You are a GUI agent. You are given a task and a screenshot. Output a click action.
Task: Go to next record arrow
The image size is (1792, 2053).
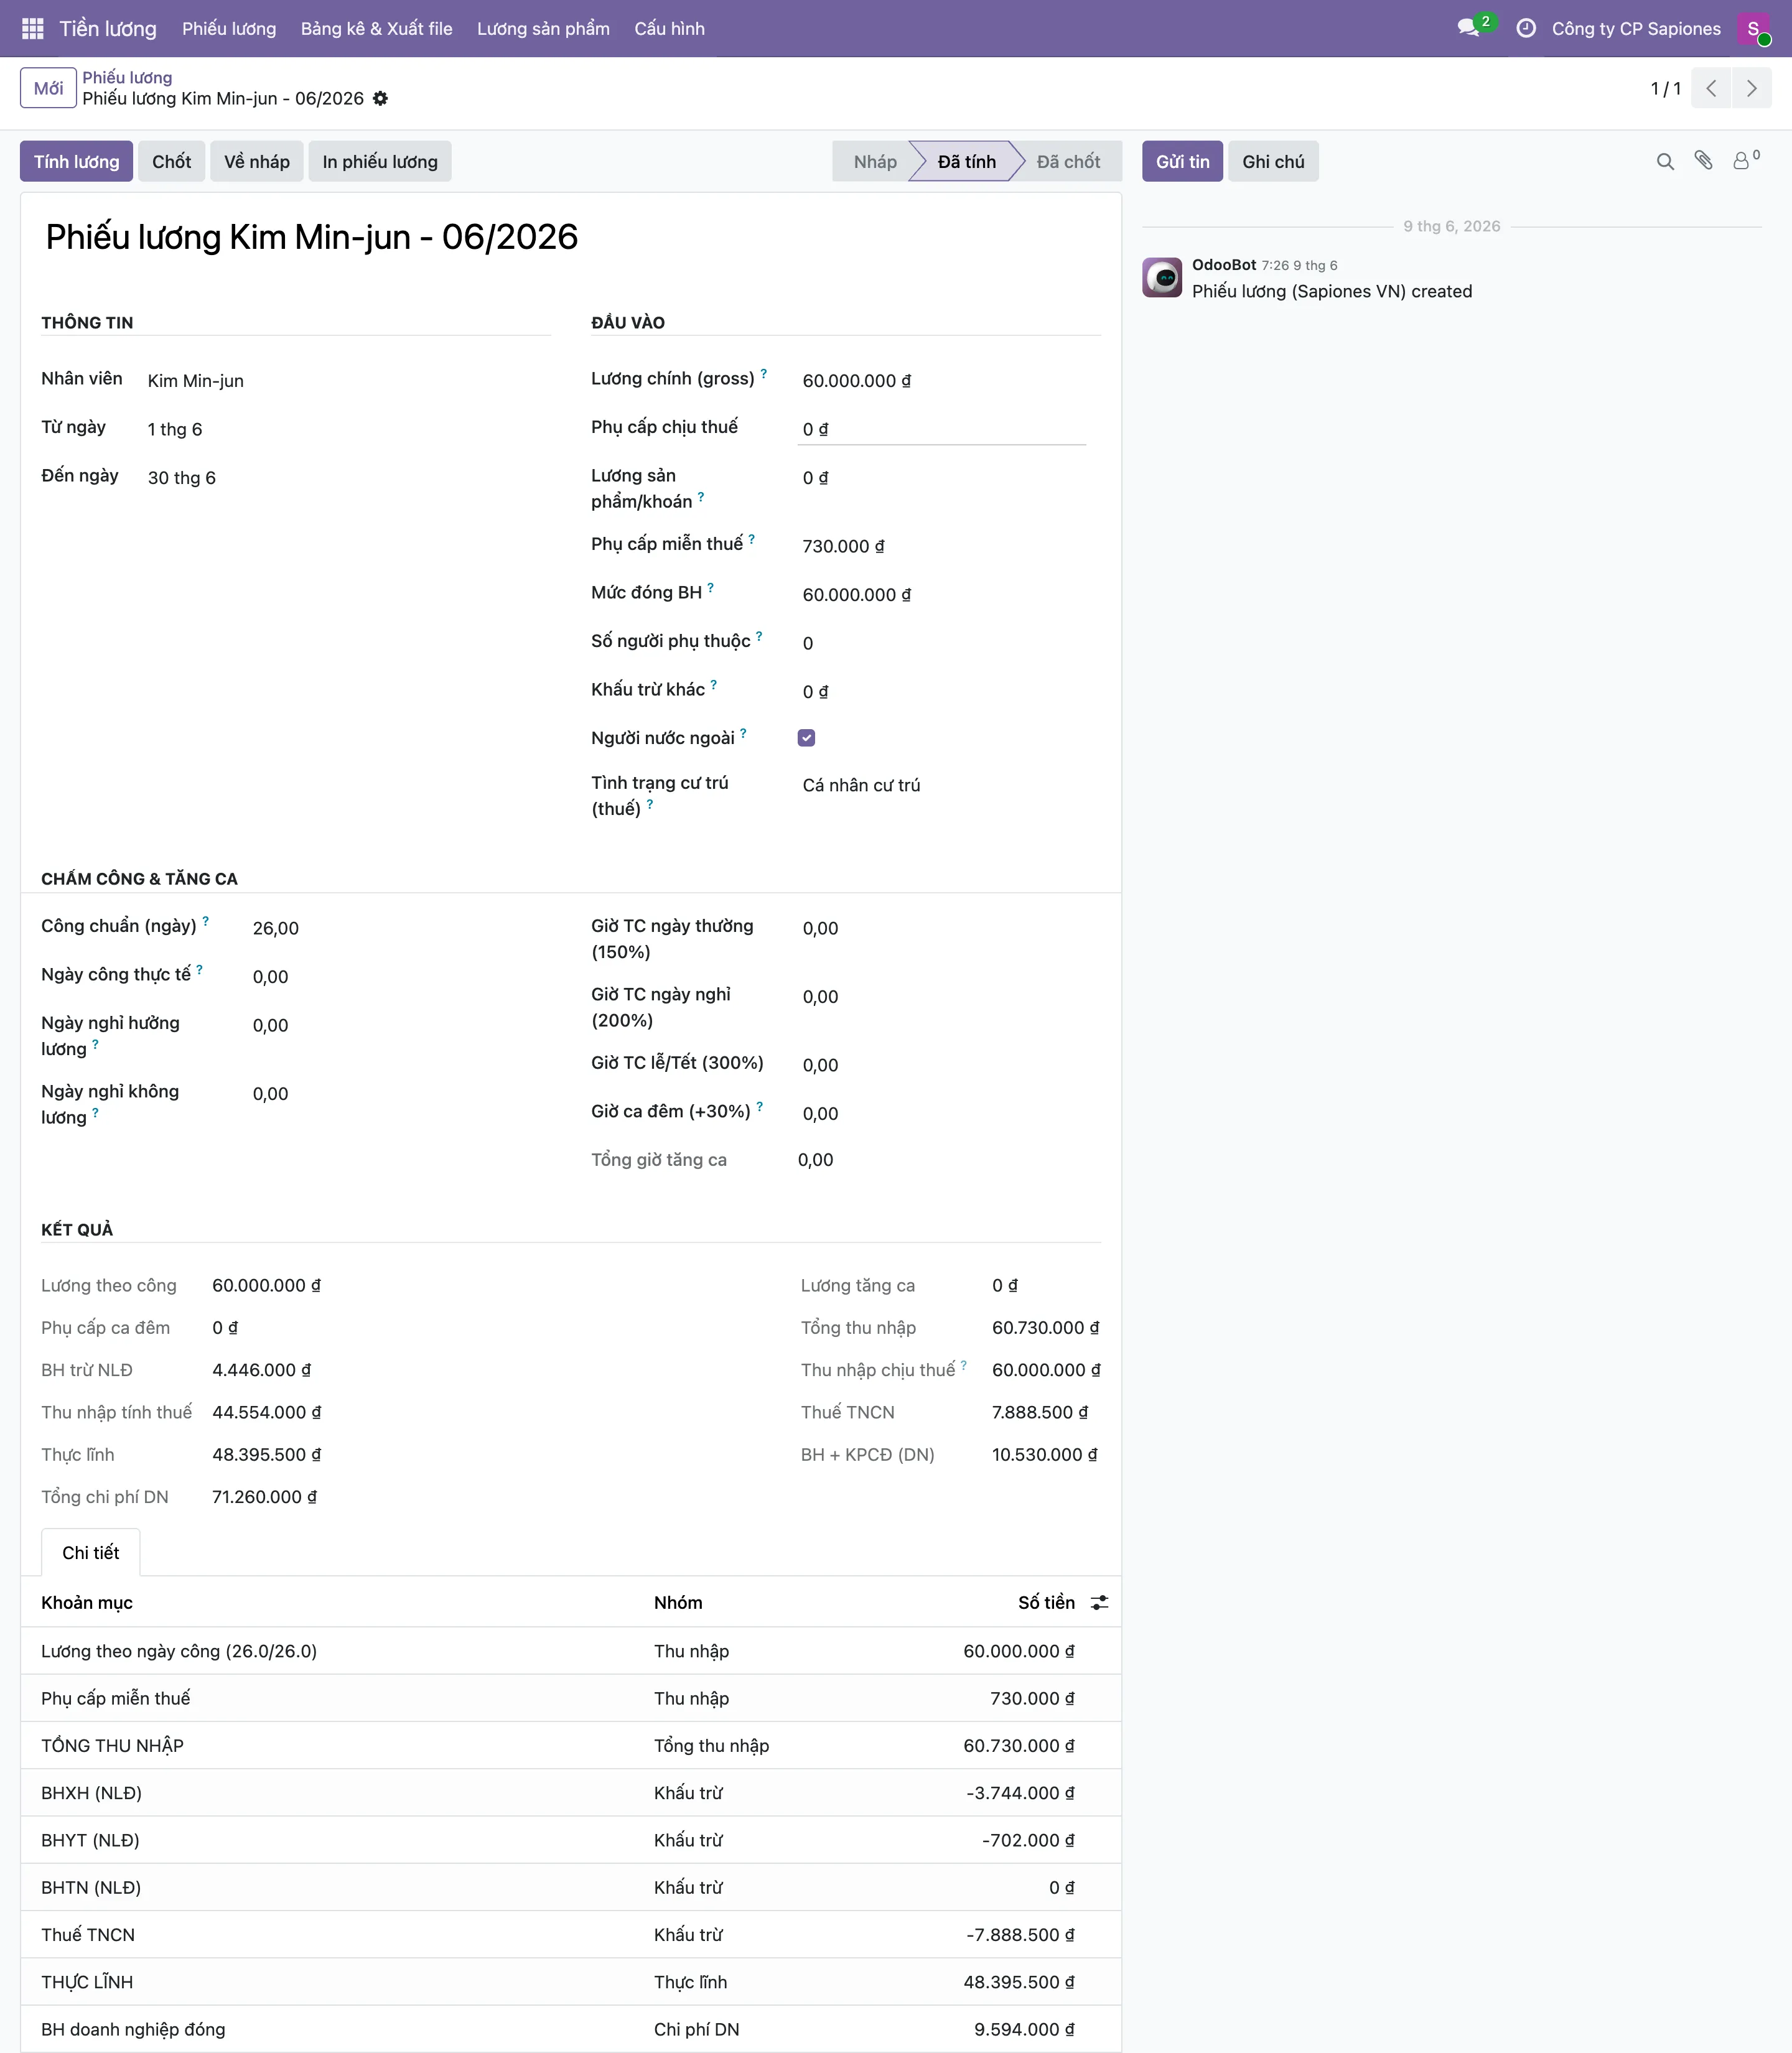pyautogui.click(x=1752, y=88)
